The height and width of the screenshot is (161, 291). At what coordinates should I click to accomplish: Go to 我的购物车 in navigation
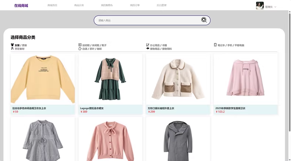point(107,5)
